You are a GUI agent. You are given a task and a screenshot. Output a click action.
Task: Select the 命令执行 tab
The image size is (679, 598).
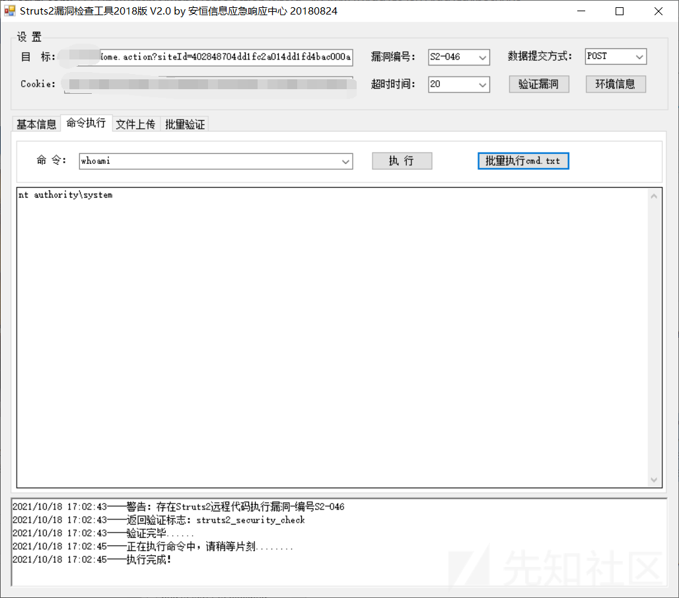[x=86, y=123]
